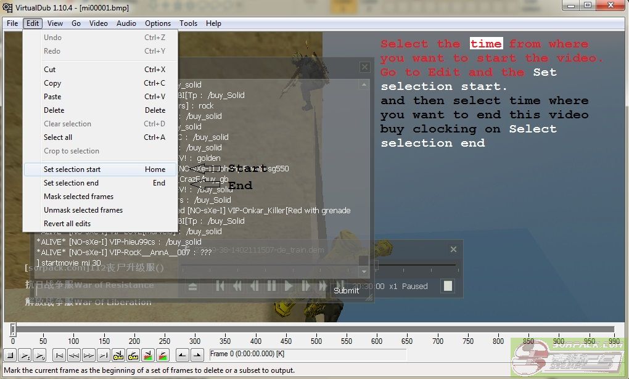Click the scene forward scan icon
Image resolution: width=629 pixels, height=379 pixels.
coord(163,354)
